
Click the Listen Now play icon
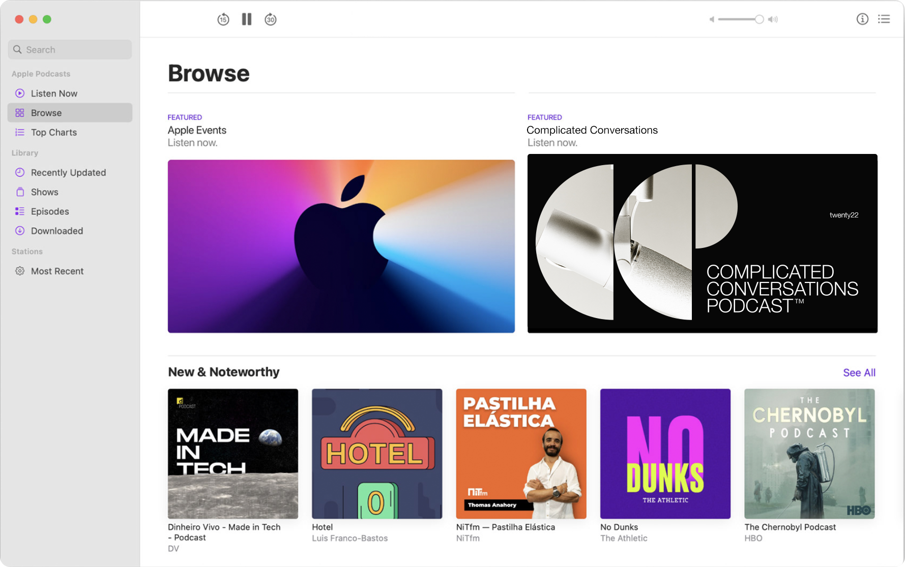20,93
